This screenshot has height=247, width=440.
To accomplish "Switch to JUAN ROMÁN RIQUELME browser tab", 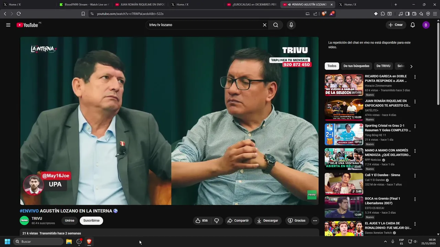I will 140,4.
